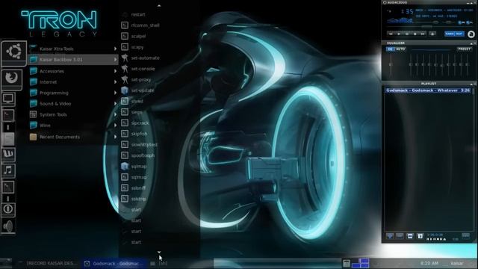
Task: Click stop button in Audacious
Action: click(x=415, y=34)
